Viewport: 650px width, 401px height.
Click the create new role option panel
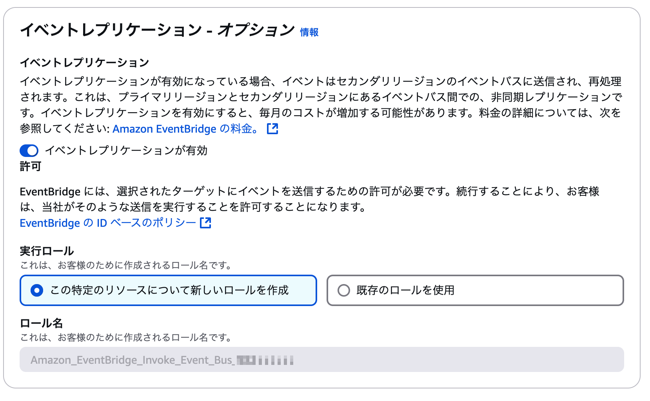coord(168,291)
